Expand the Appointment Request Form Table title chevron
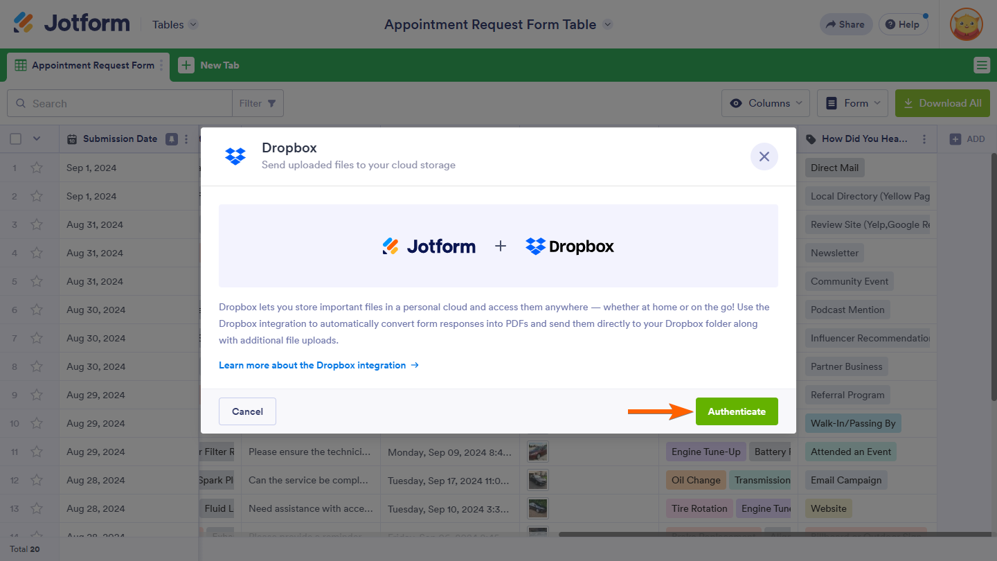 click(608, 24)
